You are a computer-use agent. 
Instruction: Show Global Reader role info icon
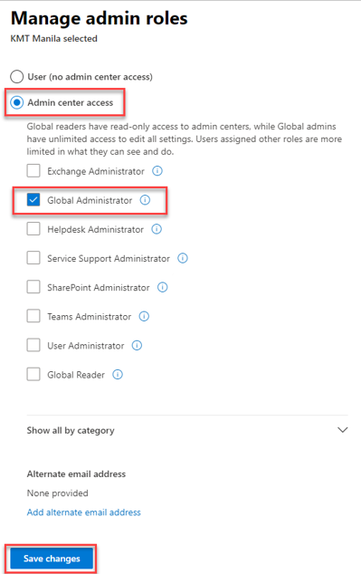pyautogui.click(x=118, y=375)
